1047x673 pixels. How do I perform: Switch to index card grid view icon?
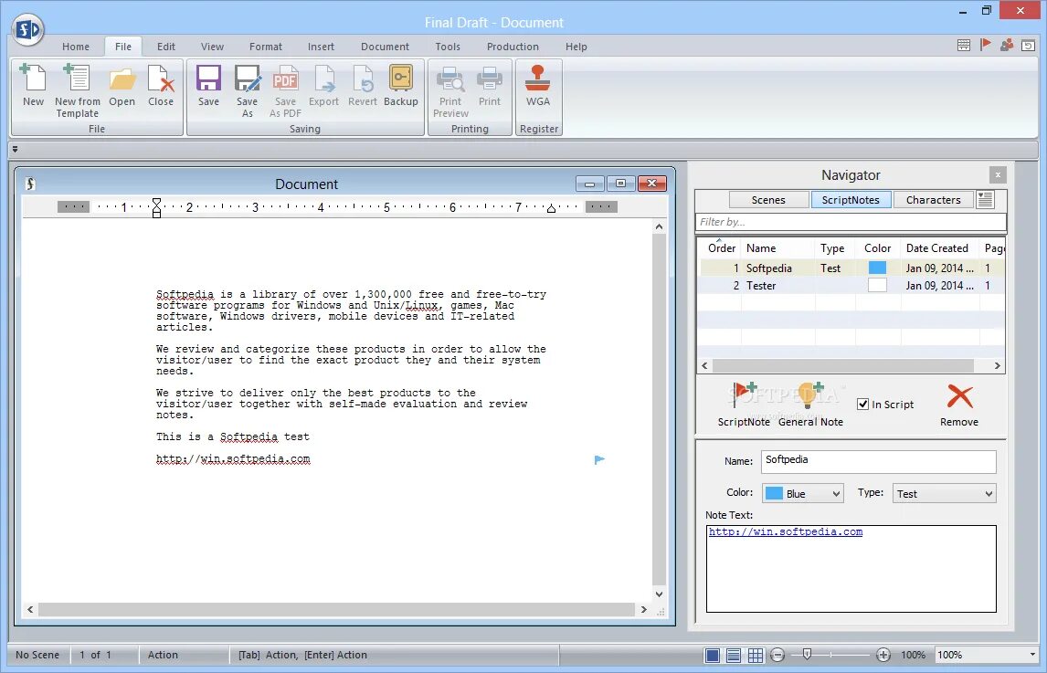pyautogui.click(x=756, y=655)
